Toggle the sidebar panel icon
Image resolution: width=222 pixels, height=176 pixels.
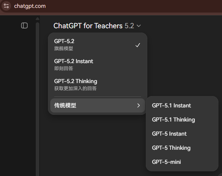[x=24, y=25]
